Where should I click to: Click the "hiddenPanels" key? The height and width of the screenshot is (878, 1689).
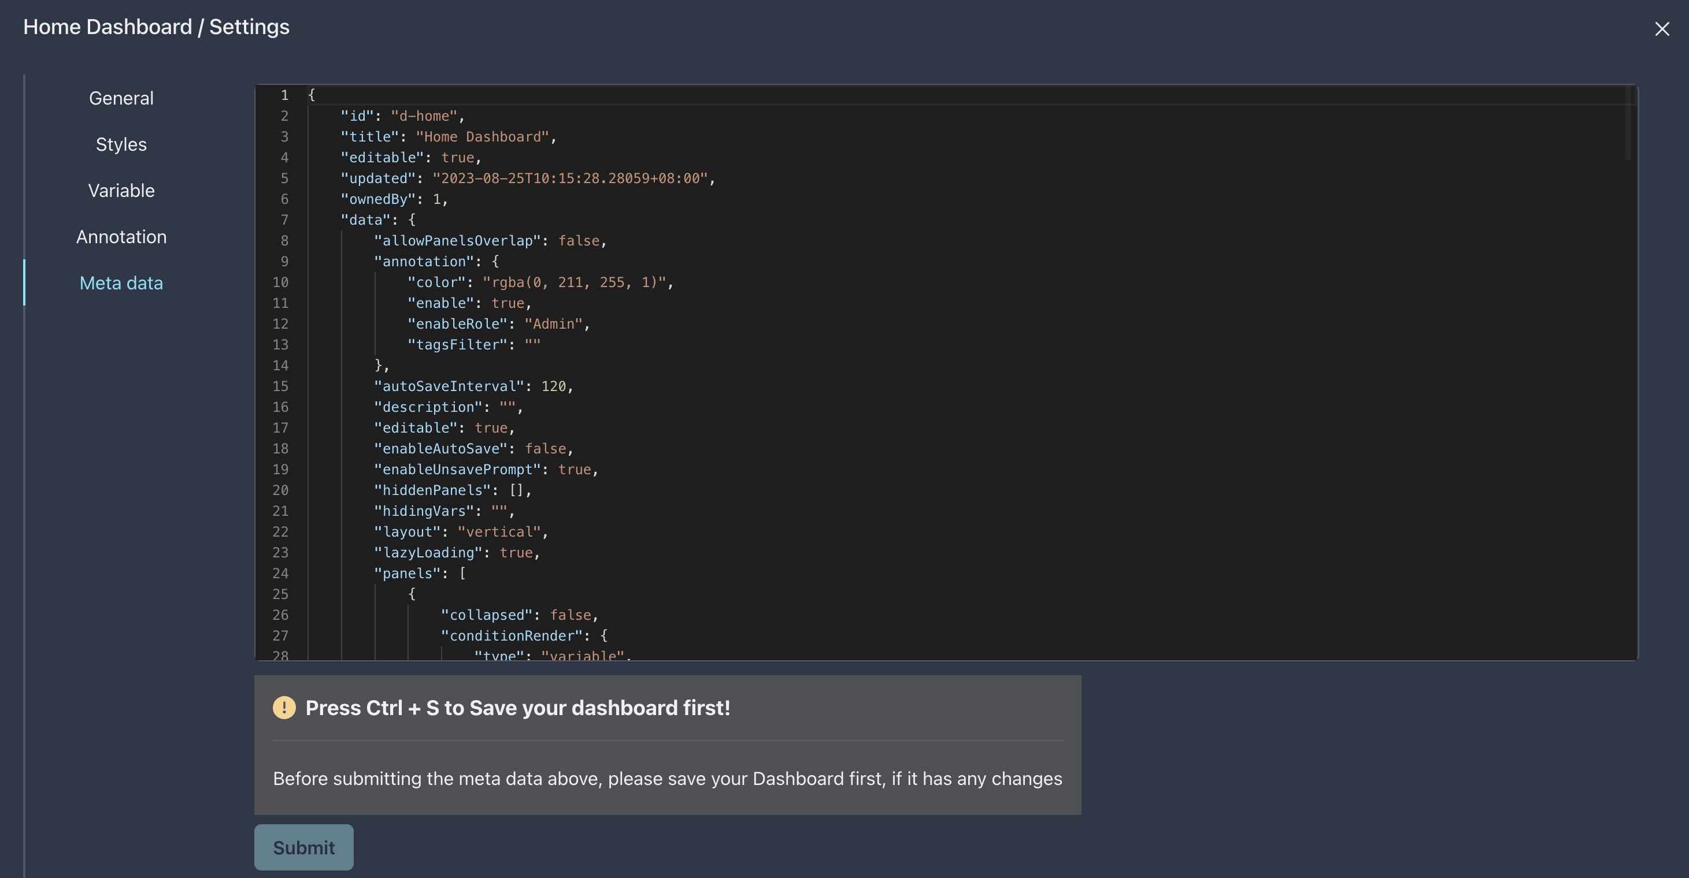[432, 490]
